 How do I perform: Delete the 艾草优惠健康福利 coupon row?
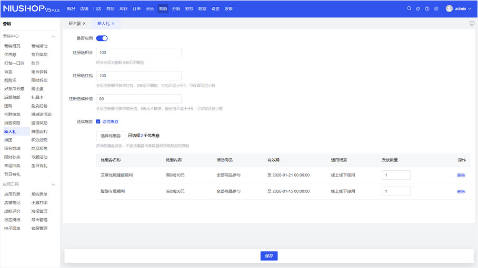[x=461, y=176]
